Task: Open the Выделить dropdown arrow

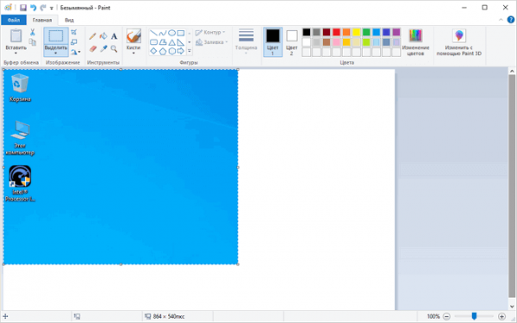Action: [56, 53]
